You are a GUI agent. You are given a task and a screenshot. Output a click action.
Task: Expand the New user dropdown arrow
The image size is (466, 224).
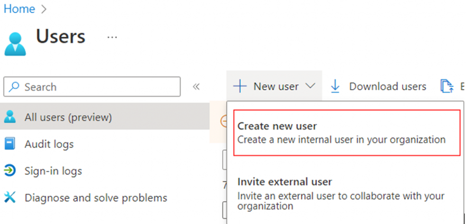point(310,86)
